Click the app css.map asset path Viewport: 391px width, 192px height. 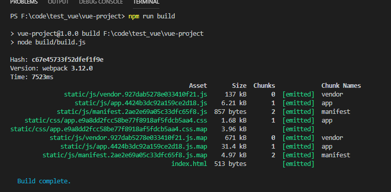tap(109, 129)
